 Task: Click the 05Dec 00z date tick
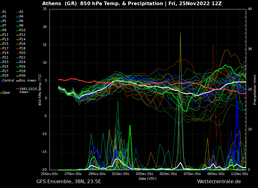(x=168, y=174)
